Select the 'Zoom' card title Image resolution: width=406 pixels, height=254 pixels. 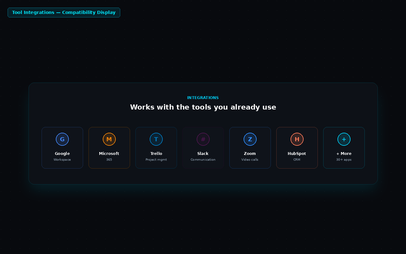click(250, 154)
